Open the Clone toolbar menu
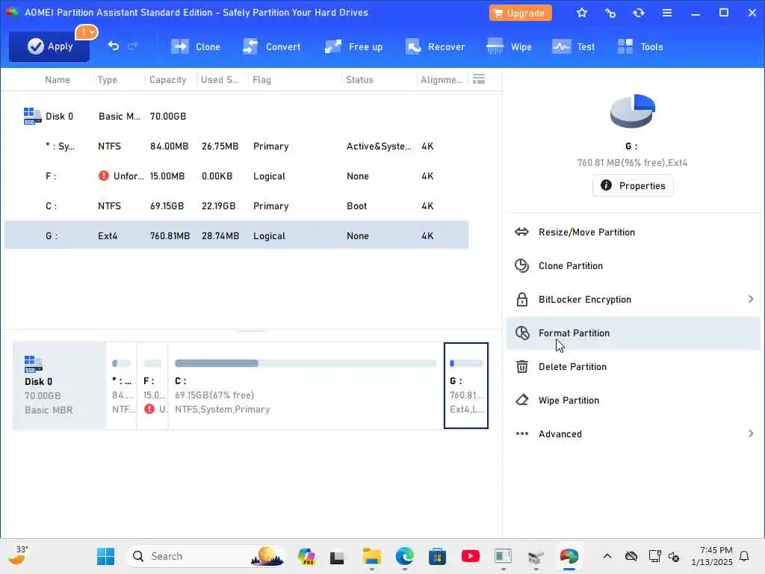Screen dimensions: 765x574 pyautogui.click(x=195, y=46)
